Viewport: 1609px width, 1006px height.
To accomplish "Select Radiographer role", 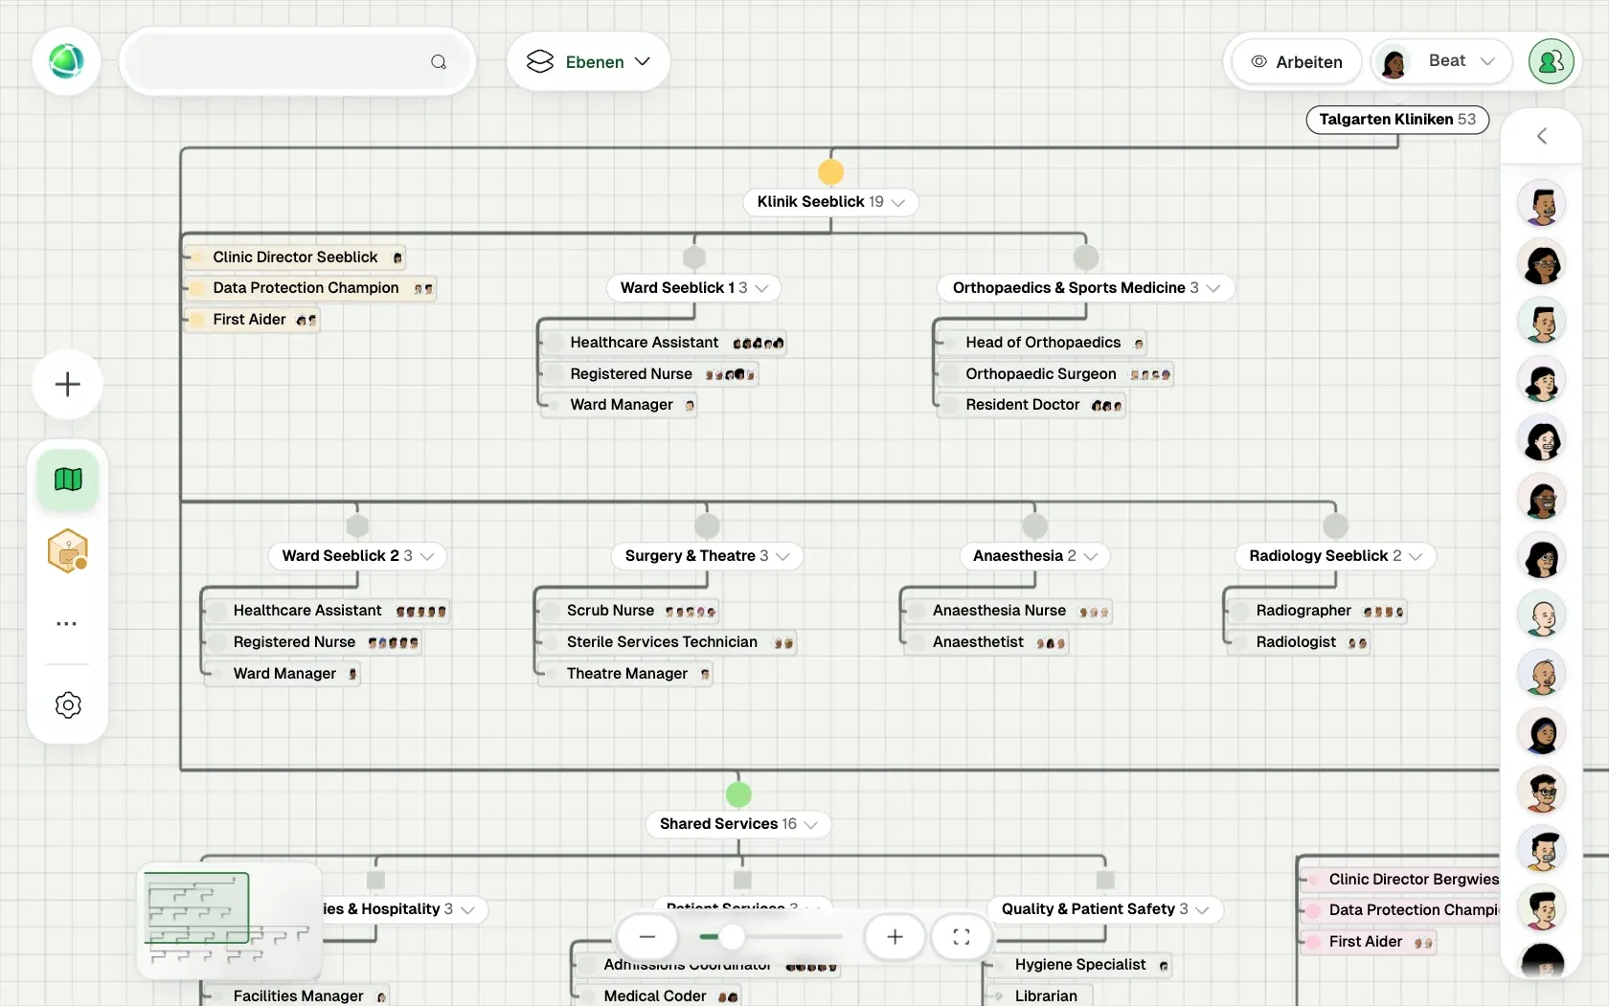I will (1318, 611).
